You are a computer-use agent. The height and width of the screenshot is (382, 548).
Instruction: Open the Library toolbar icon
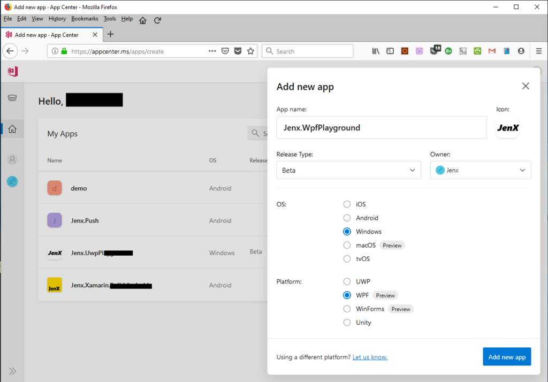coord(376,51)
